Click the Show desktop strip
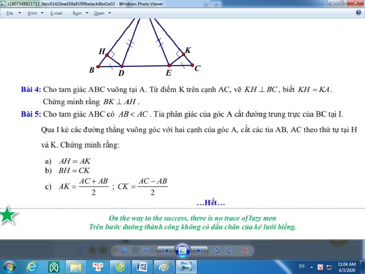Image resolution: width=365 pixels, height=274 pixels. coord(363,267)
